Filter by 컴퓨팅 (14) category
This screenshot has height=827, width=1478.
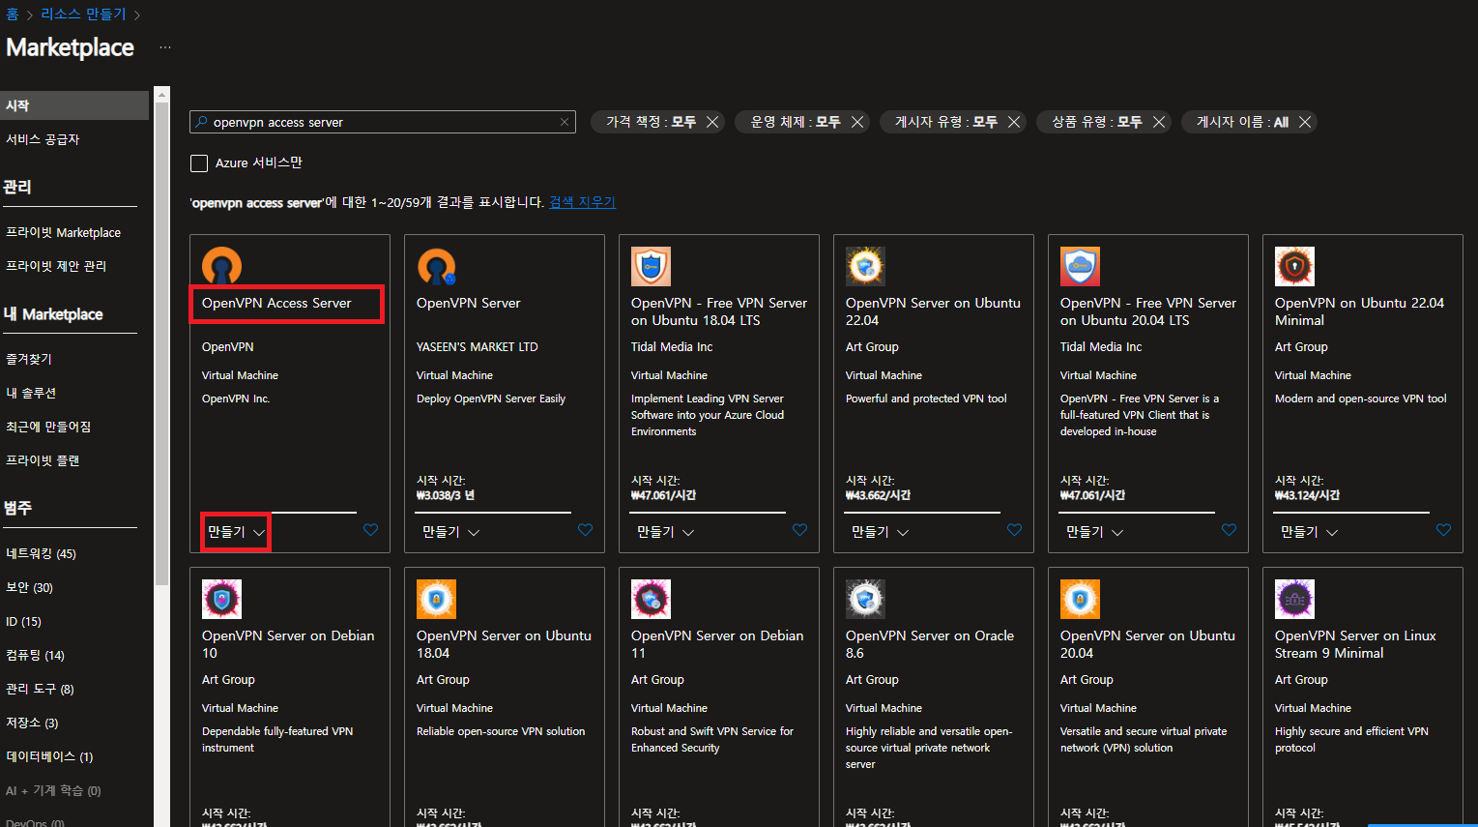[x=35, y=655]
